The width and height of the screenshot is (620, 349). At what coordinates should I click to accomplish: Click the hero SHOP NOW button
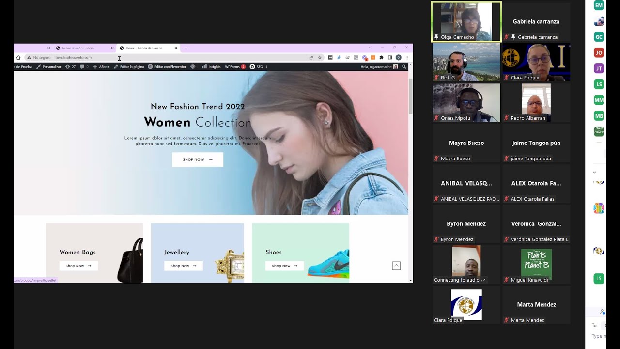tap(198, 159)
